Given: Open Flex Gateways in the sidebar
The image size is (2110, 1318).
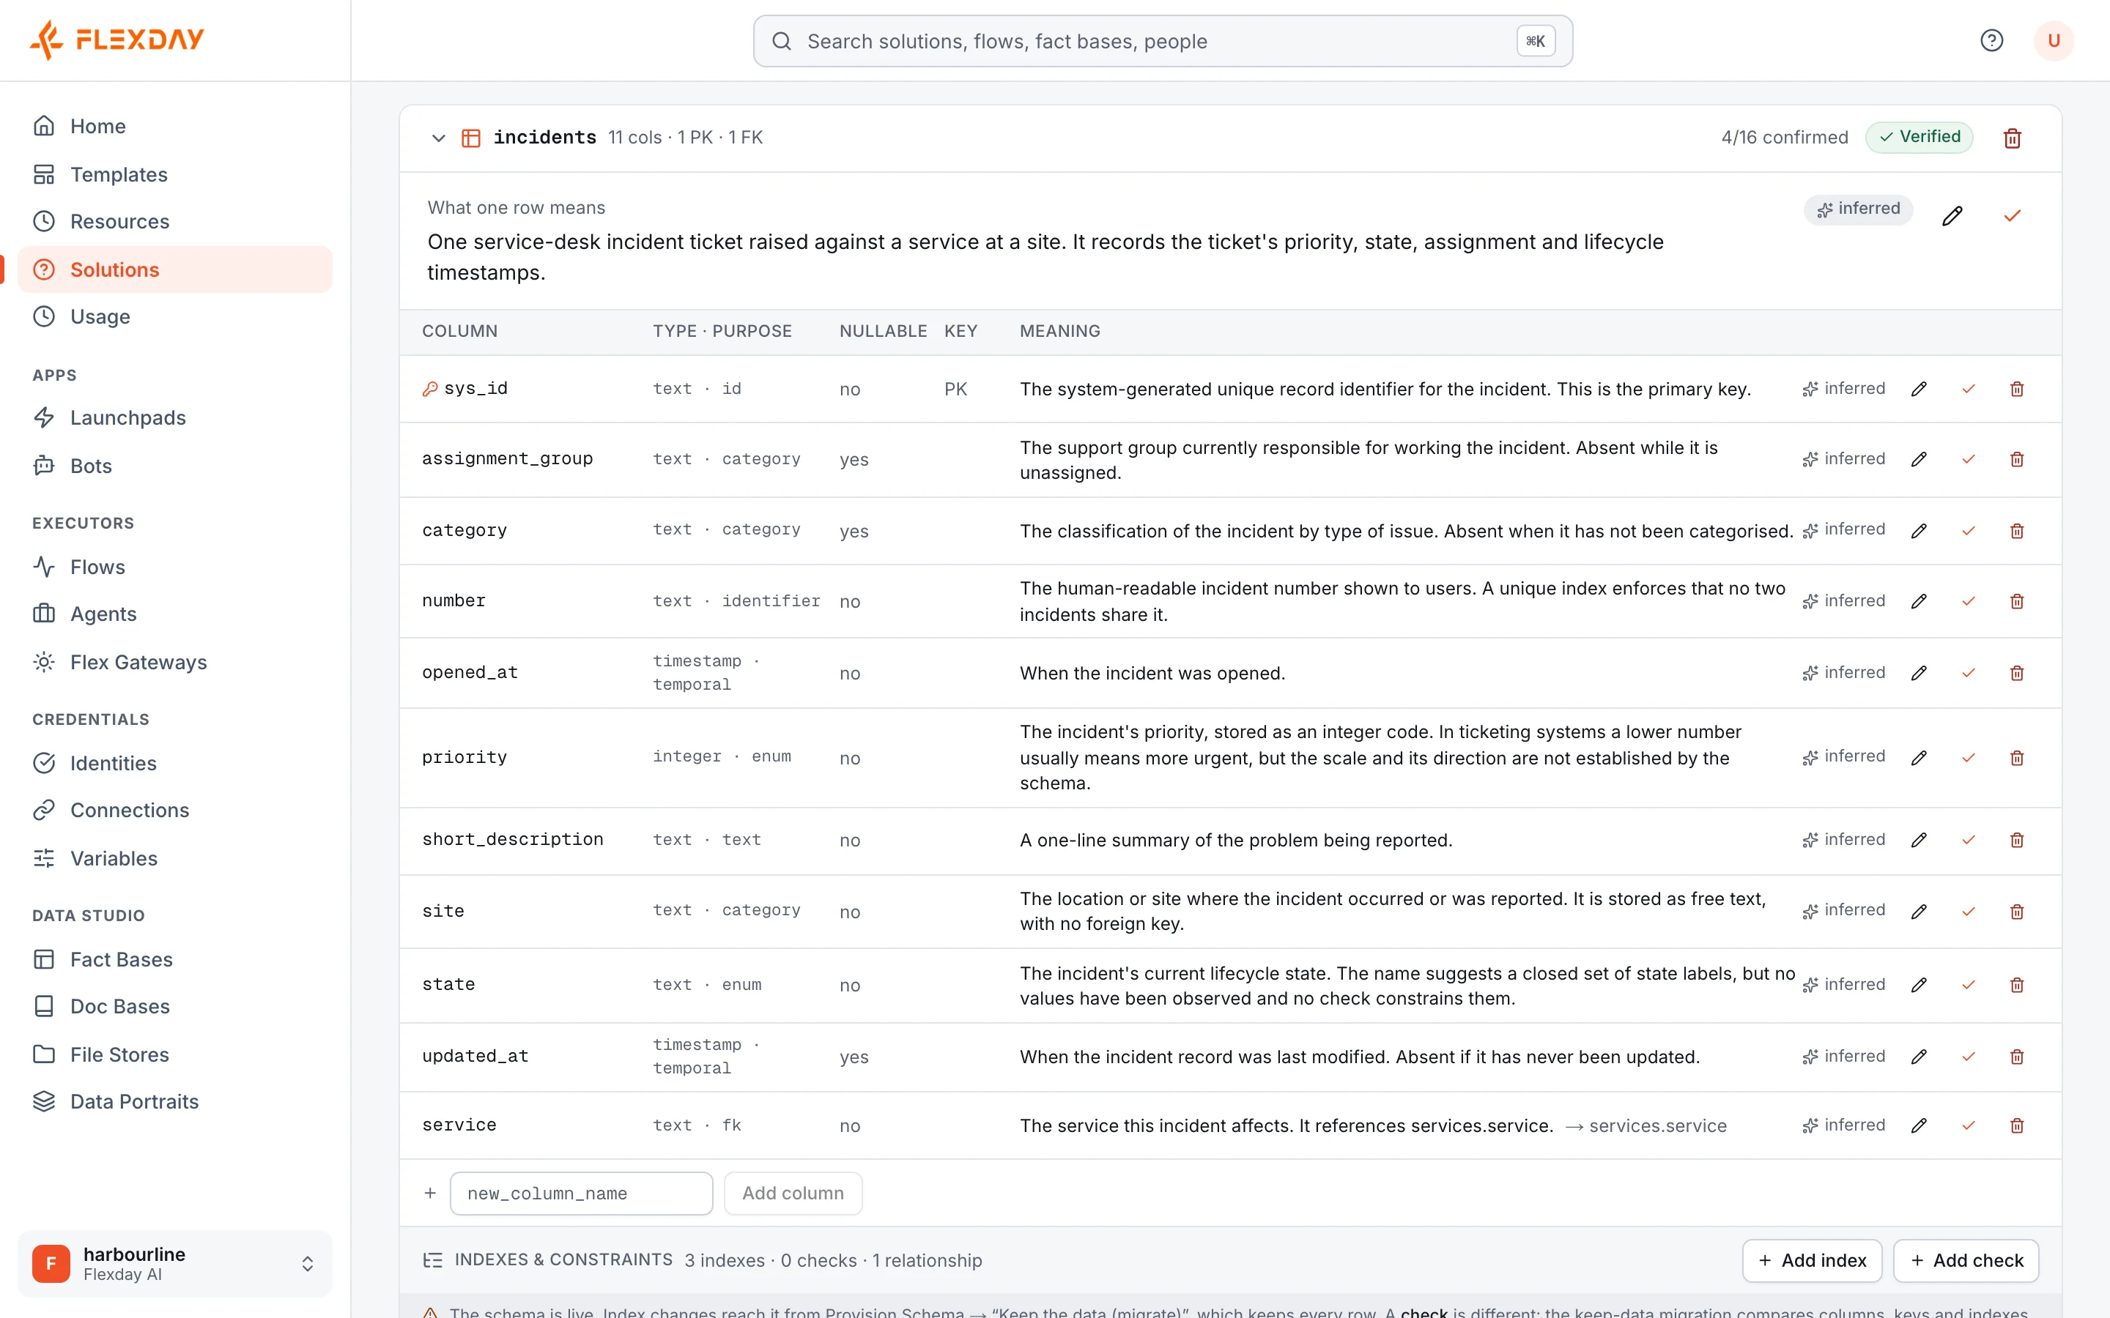Looking at the screenshot, I should click(175, 662).
